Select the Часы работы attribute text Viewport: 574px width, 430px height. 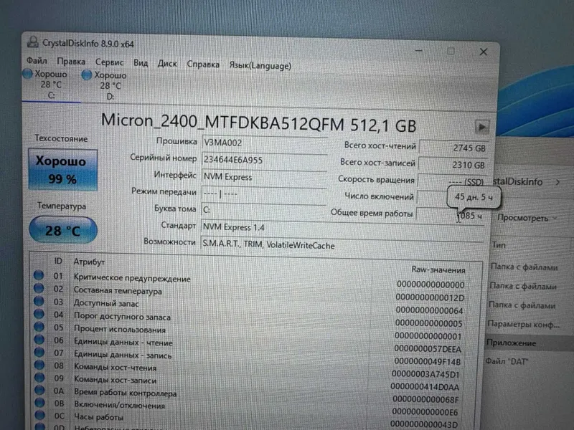point(99,417)
